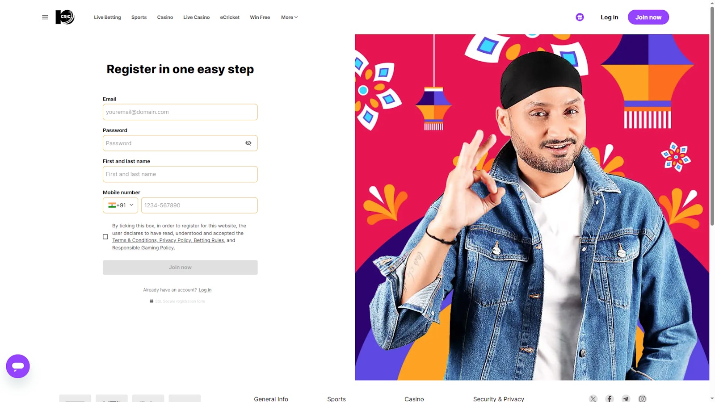Image resolution: width=715 pixels, height=402 pixels.
Task: Click the 10CRIC logo
Action: tap(65, 17)
